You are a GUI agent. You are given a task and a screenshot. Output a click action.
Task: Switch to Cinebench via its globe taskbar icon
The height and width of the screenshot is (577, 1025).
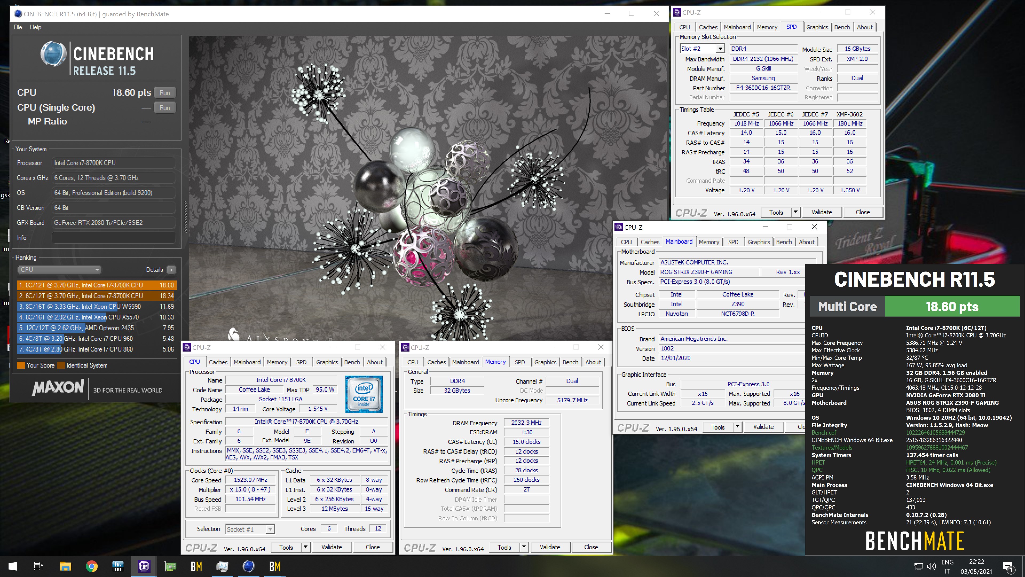tap(249, 566)
